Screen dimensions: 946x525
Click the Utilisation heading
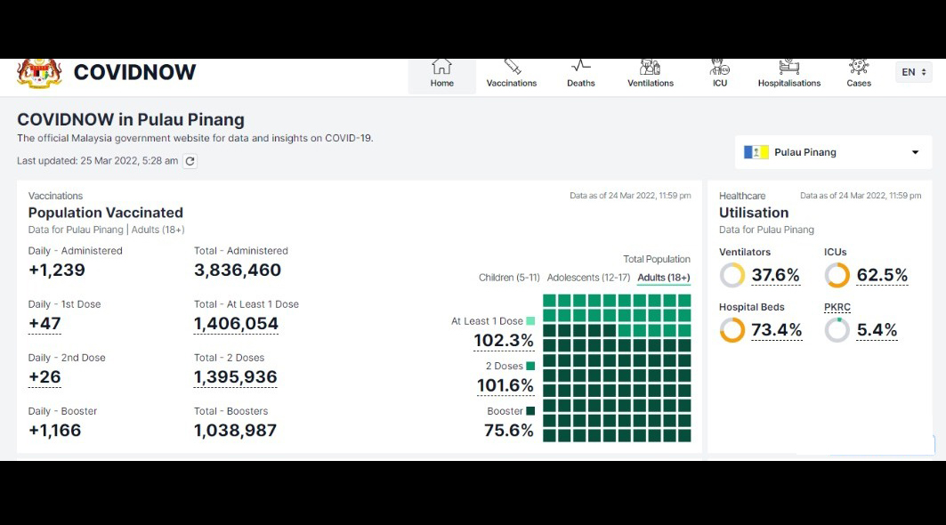(754, 213)
